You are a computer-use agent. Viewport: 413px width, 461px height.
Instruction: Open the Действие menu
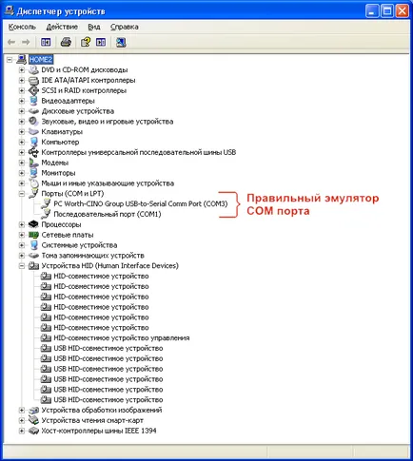62,27
